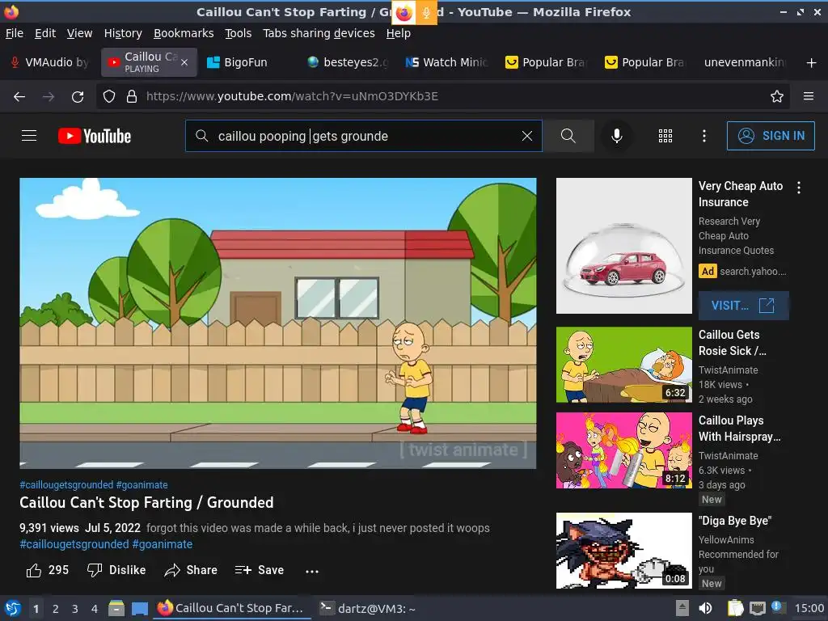The height and width of the screenshot is (621, 828).
Task: Open TwistAnimate channel under Caillou Gets Rosie Sick
Action: pos(729,370)
